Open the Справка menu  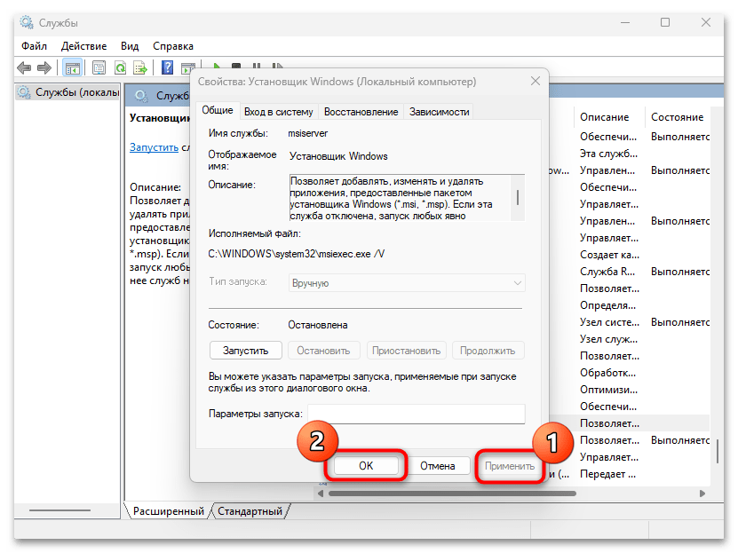(x=173, y=46)
